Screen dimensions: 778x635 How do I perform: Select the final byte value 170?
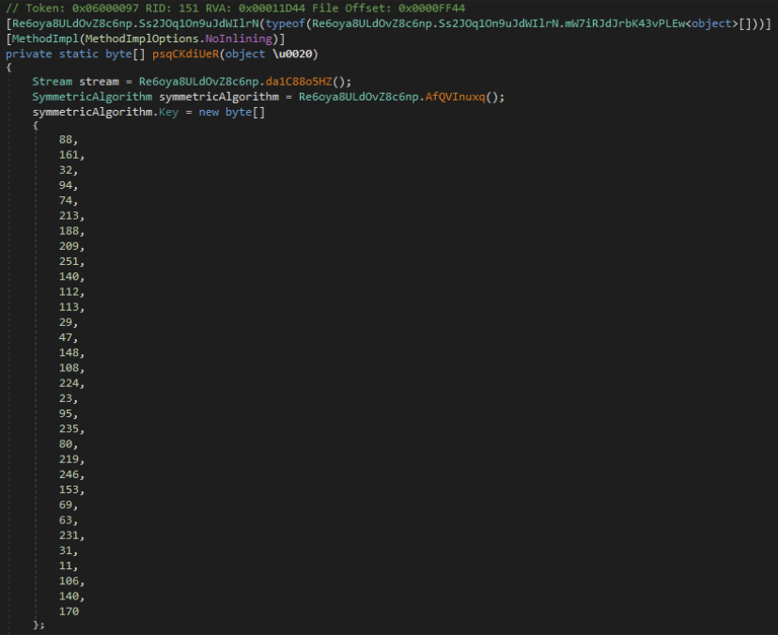pyautogui.click(x=69, y=612)
